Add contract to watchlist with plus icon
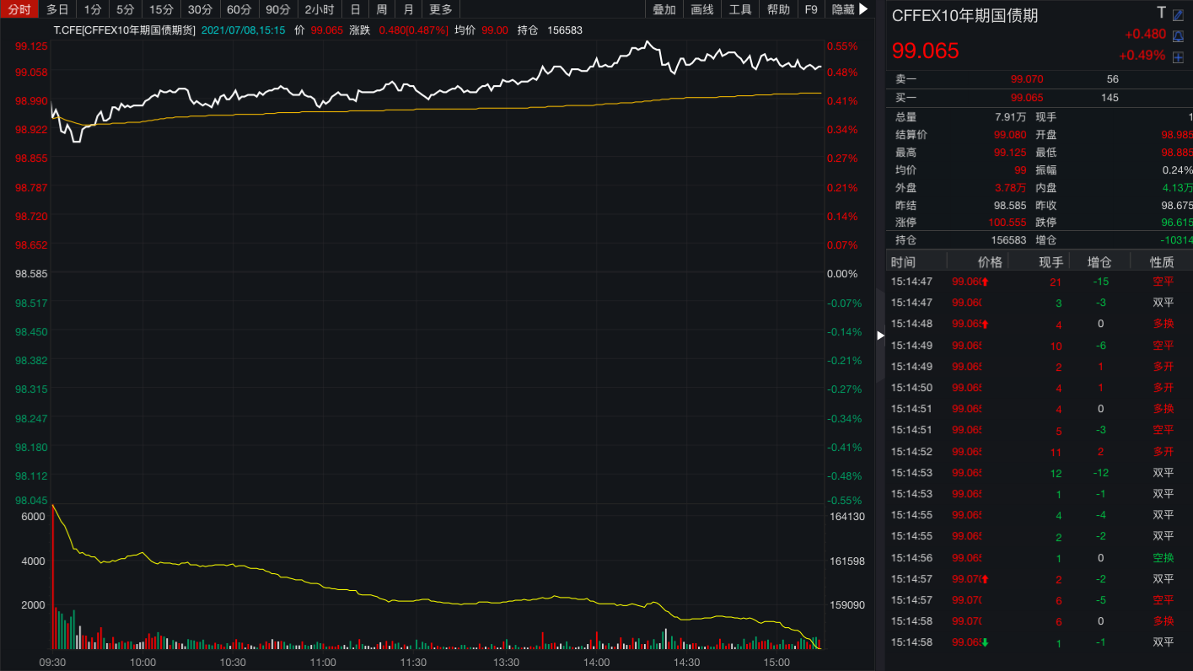This screenshot has width=1193, height=671. click(x=1178, y=56)
